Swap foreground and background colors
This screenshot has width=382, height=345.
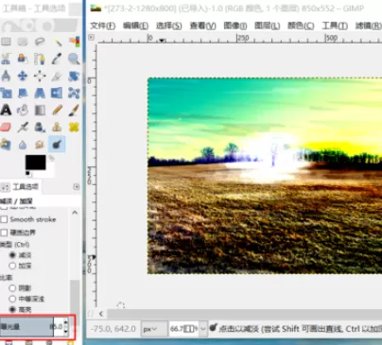[51, 158]
